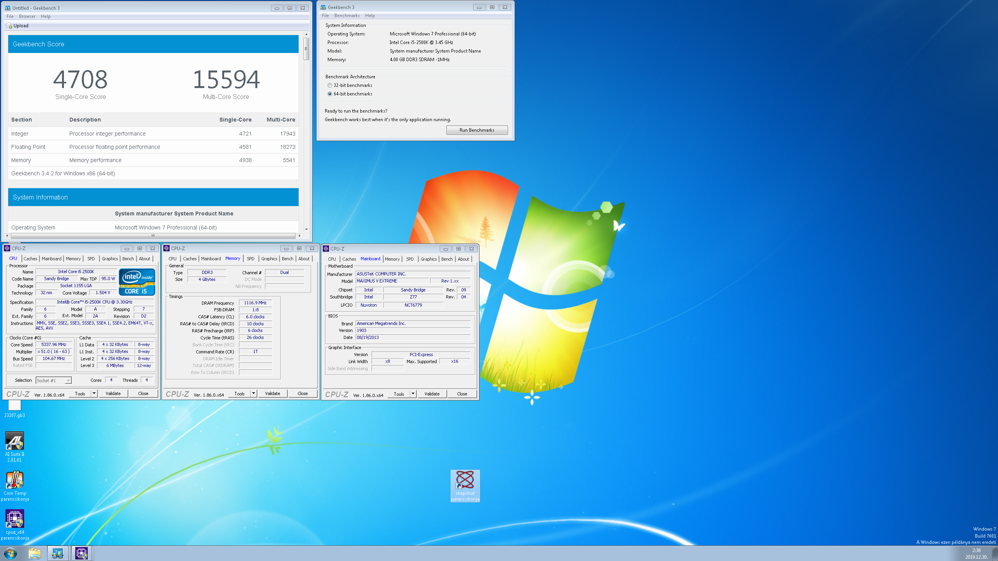Open About tab in Mainboard CPU-Z window
The height and width of the screenshot is (561, 998).
(x=463, y=259)
